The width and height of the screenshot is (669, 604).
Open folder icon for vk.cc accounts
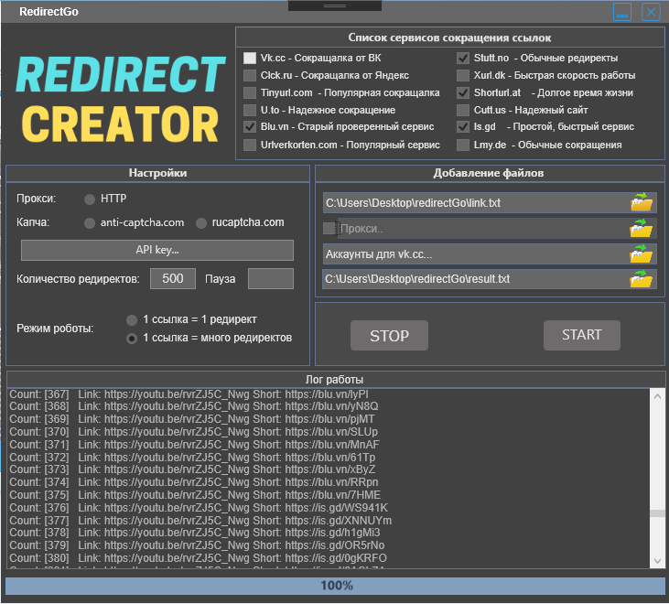[x=643, y=253]
